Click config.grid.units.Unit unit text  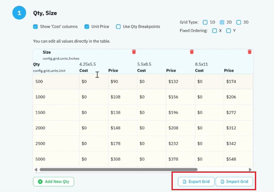pos(49,71)
